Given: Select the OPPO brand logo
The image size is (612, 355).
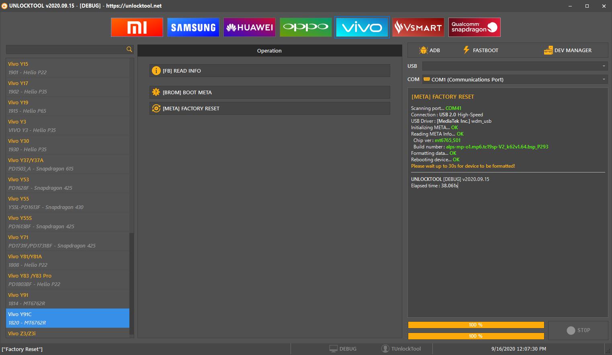Looking at the screenshot, I should click(x=306, y=27).
